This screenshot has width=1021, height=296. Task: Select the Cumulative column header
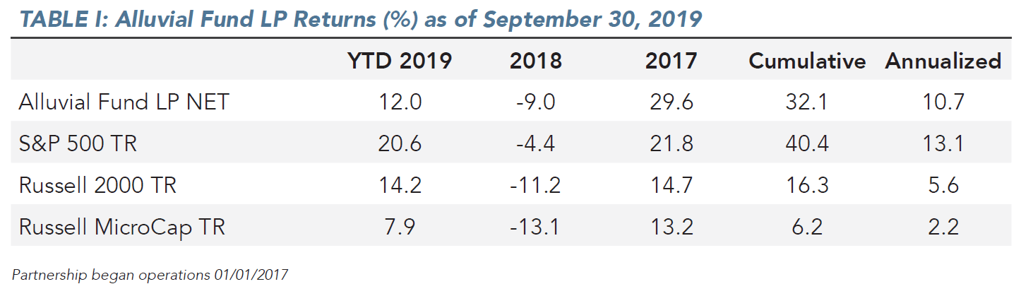[x=807, y=61]
